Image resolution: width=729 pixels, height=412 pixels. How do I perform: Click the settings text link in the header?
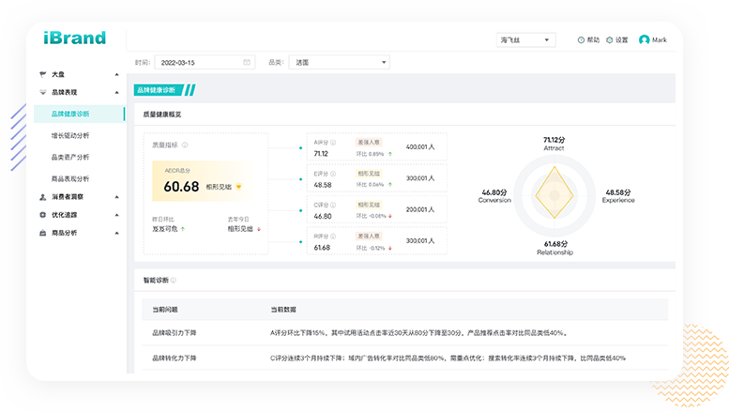622,40
